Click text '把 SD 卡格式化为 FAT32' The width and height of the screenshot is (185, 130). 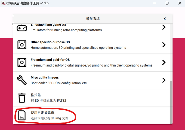click(48, 101)
